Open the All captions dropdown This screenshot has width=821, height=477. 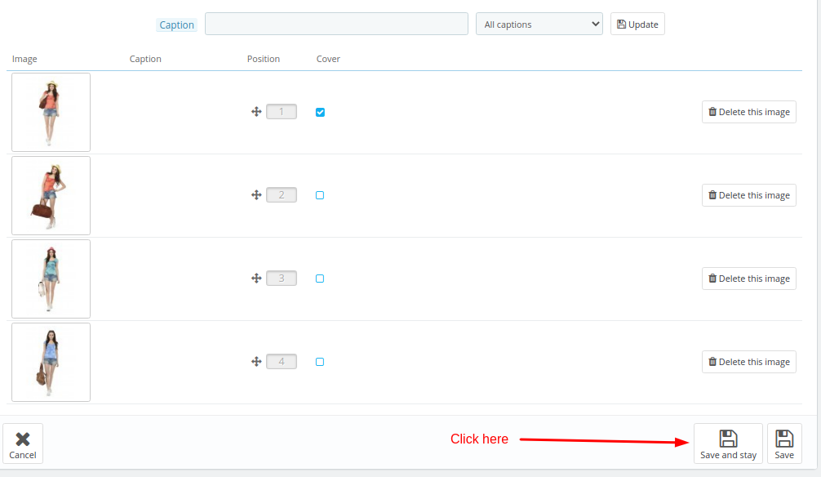(539, 25)
